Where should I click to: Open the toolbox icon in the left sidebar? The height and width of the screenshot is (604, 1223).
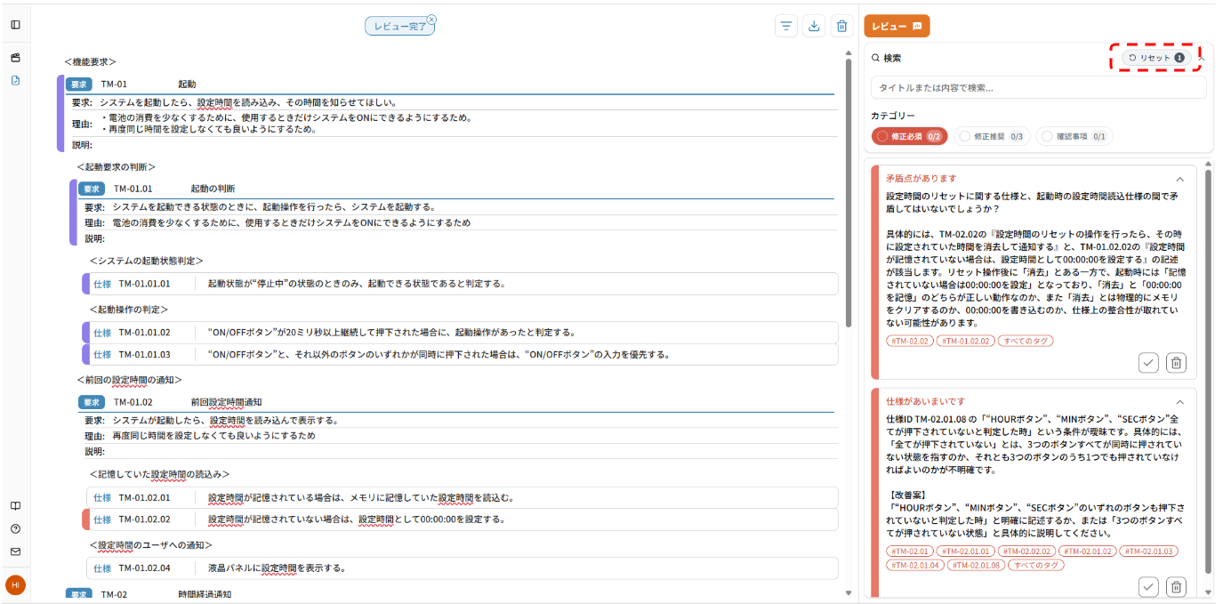[13, 55]
